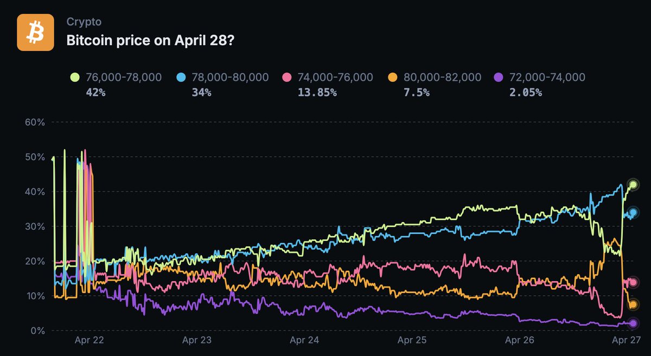651x356 pixels.
Task: Click the purple line endpoint marker near 2%
Action: [633, 323]
